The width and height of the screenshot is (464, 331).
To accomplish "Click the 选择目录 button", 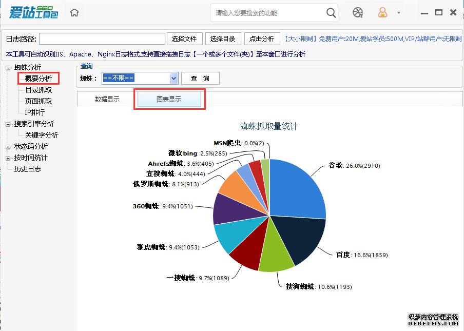I will tap(223, 39).
